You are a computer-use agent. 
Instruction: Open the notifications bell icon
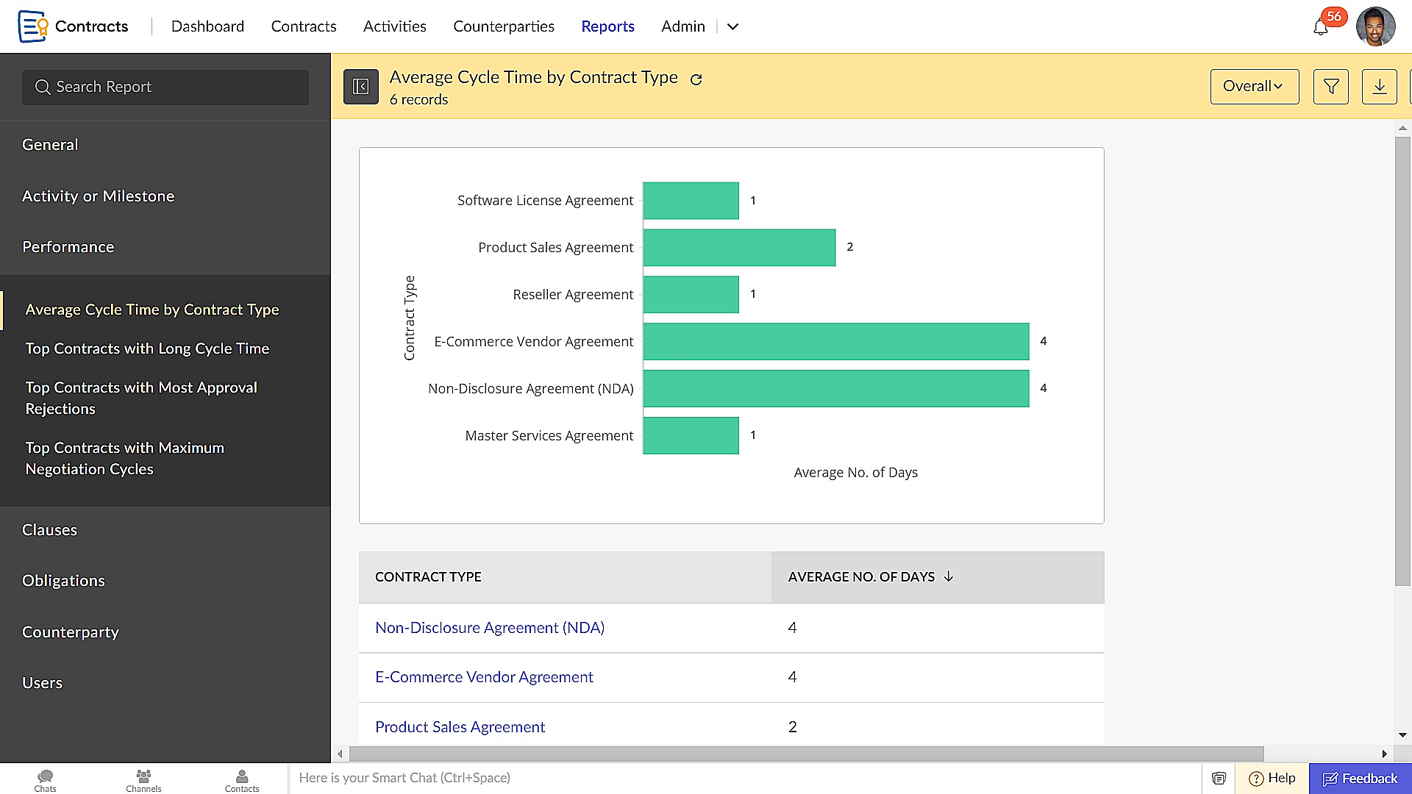tap(1321, 27)
